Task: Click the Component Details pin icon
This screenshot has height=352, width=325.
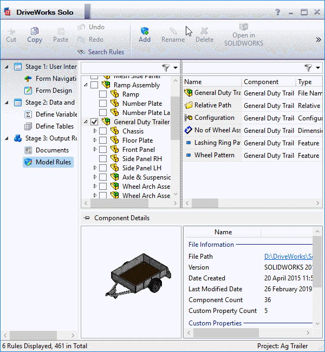Action: pyautogui.click(x=87, y=217)
